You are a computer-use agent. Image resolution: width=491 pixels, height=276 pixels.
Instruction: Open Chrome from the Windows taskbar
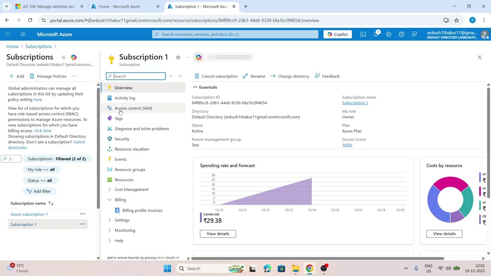[x=309, y=268]
